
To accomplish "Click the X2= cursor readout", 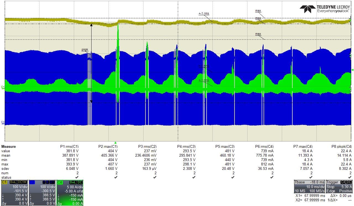I will click(x=310, y=200).
